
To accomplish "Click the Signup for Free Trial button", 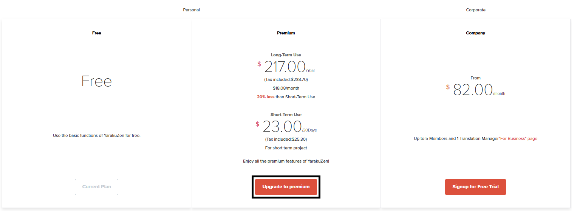I will click(475, 187).
